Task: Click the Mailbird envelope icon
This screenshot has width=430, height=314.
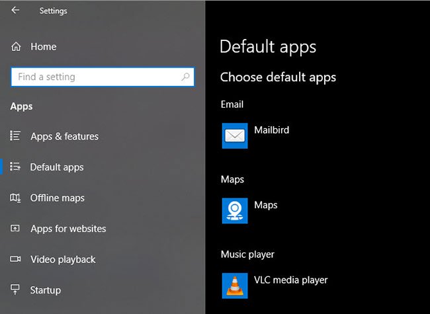Action: 235,136
